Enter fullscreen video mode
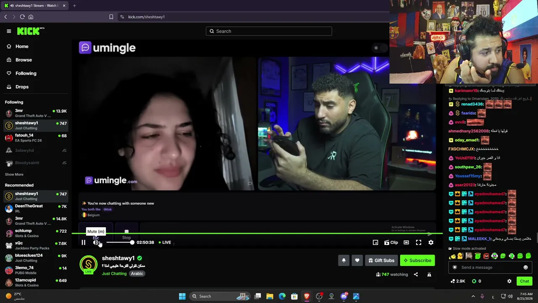Viewport: 538px width, 303px height. pyautogui.click(x=419, y=242)
